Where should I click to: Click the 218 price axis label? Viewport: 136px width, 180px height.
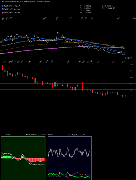[x=131, y=71]
